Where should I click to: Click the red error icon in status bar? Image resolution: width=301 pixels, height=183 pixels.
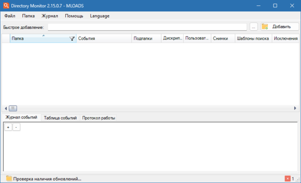pyautogui.click(x=288, y=179)
